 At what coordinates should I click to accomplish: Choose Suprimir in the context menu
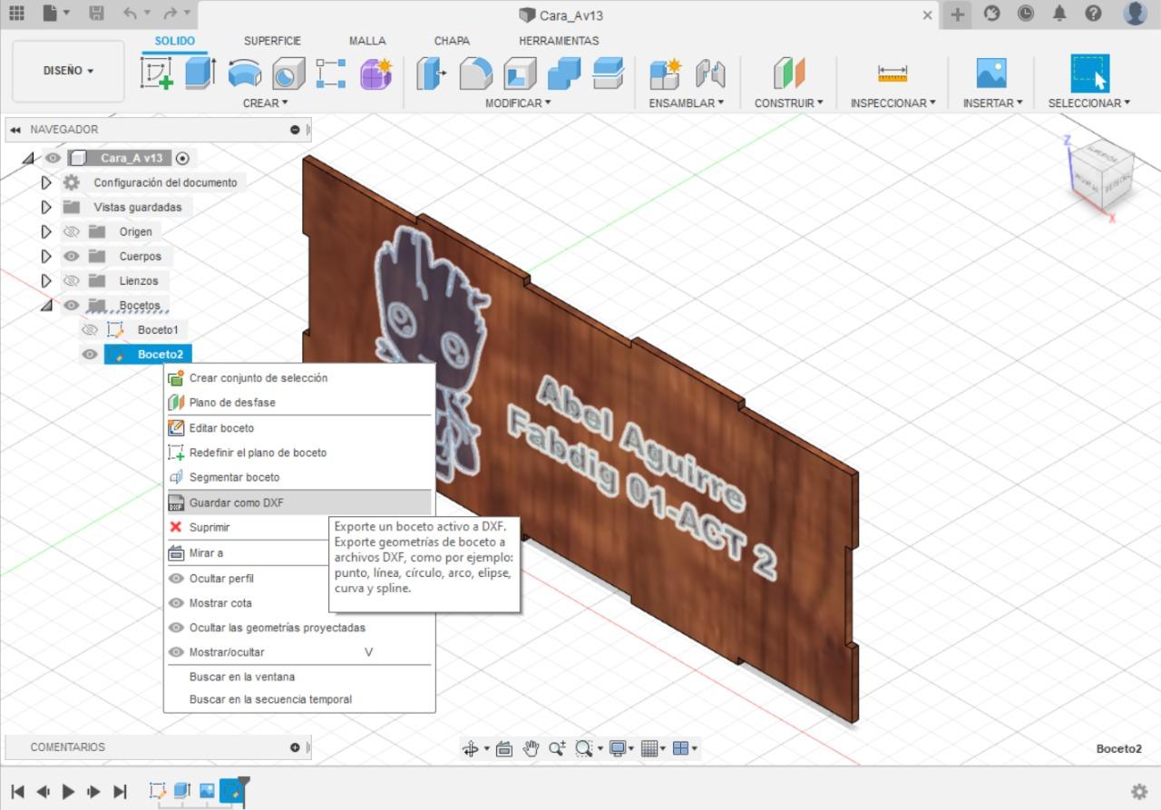click(247, 527)
